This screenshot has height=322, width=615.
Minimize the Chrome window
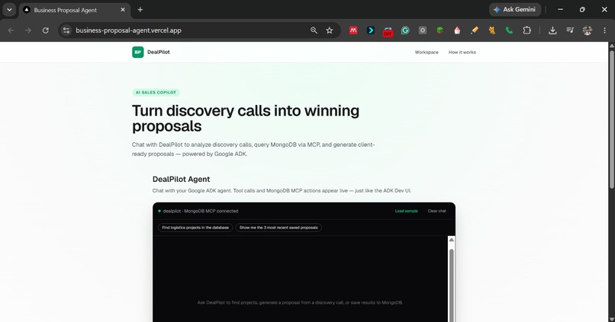[561, 9]
